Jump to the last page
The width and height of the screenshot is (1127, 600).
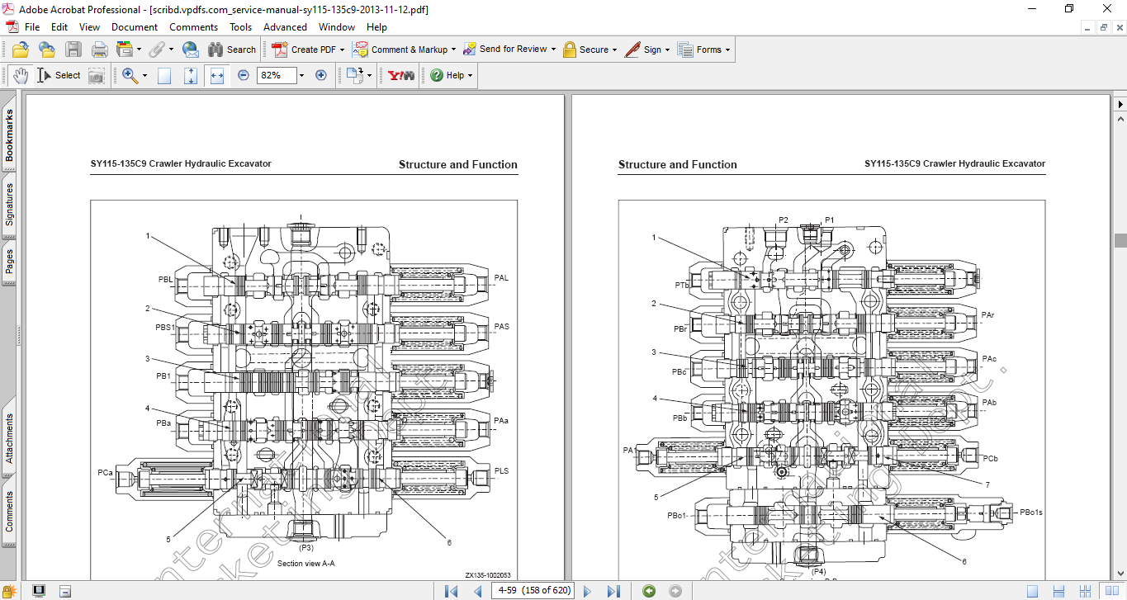(613, 591)
